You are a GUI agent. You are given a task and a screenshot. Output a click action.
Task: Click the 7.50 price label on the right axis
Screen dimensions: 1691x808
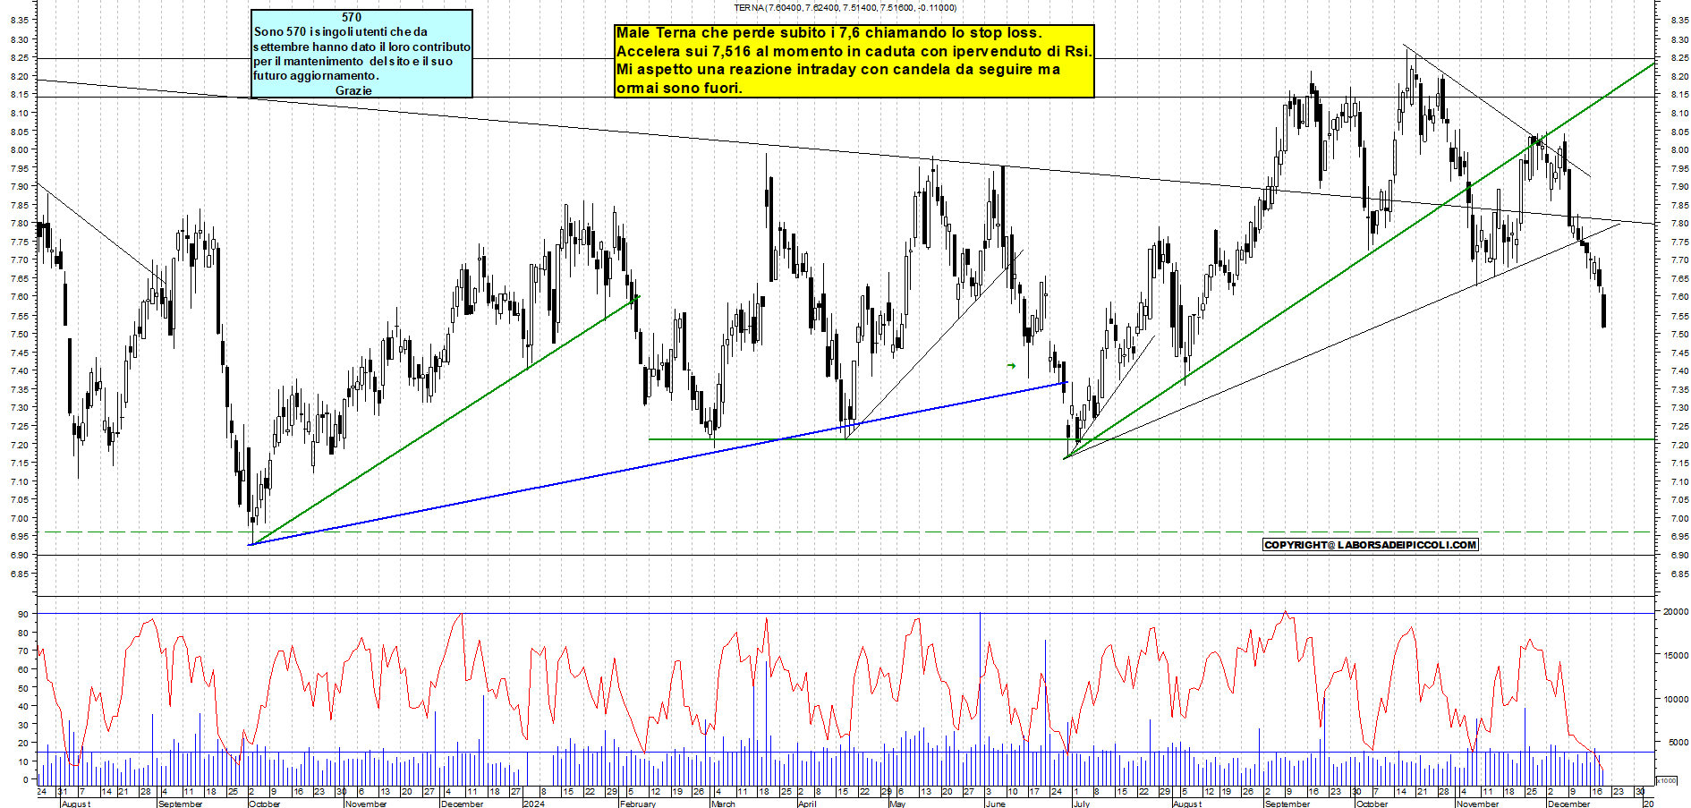tap(1678, 334)
